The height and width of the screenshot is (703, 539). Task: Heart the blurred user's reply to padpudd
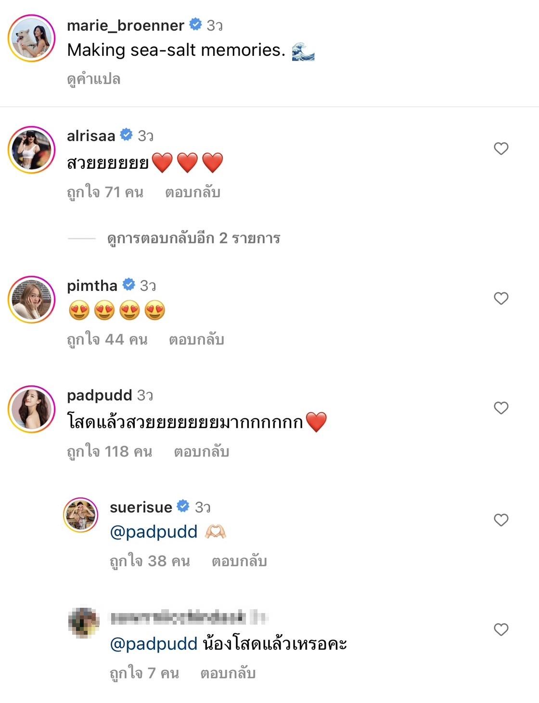501,629
